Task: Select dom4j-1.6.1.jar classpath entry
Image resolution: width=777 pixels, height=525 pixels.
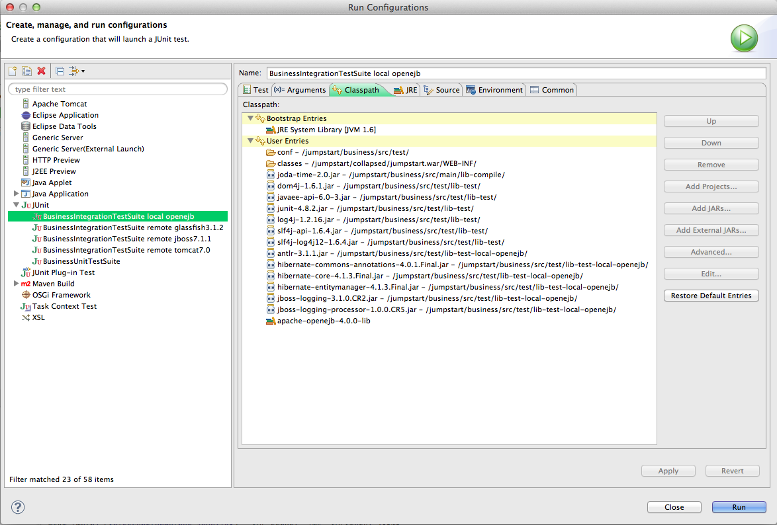Action: 373,186
